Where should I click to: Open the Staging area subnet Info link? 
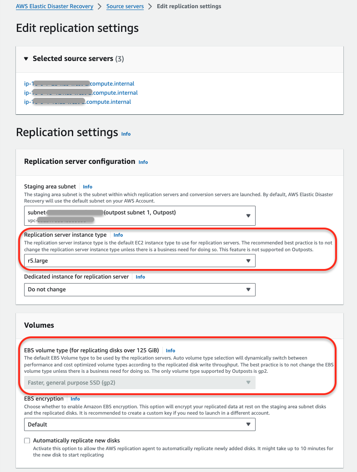click(x=87, y=186)
